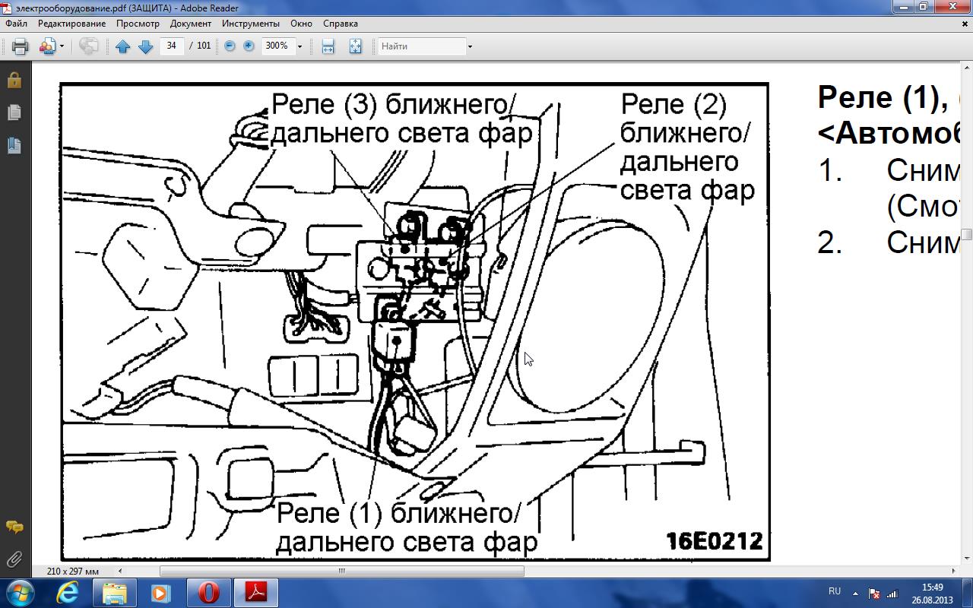Click the RU language indicator
This screenshot has width=973, height=608.
835,591
